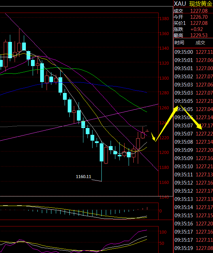Select the 成交 column header beside 时间
The width and height of the screenshot is (213, 253).
click(x=200, y=43)
